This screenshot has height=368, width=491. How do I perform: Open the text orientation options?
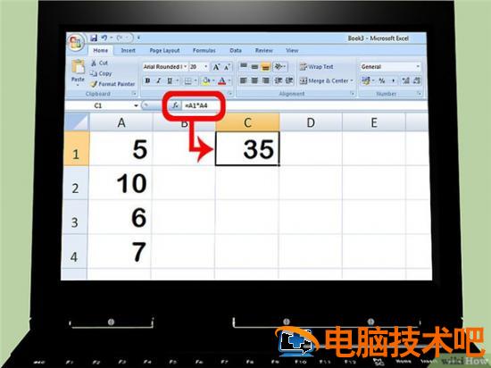(279, 66)
